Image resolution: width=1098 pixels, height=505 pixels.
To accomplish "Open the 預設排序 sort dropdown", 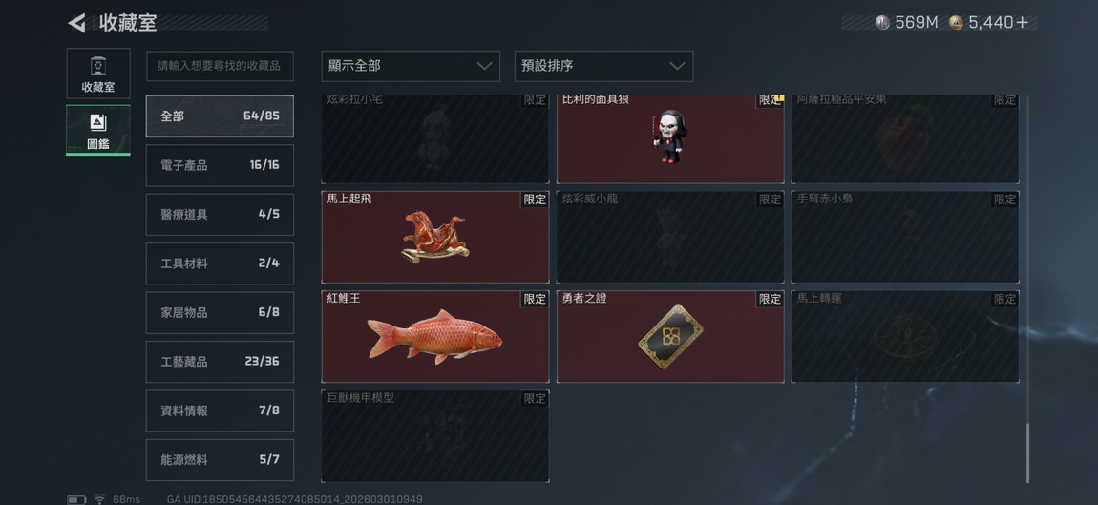I will tap(603, 66).
